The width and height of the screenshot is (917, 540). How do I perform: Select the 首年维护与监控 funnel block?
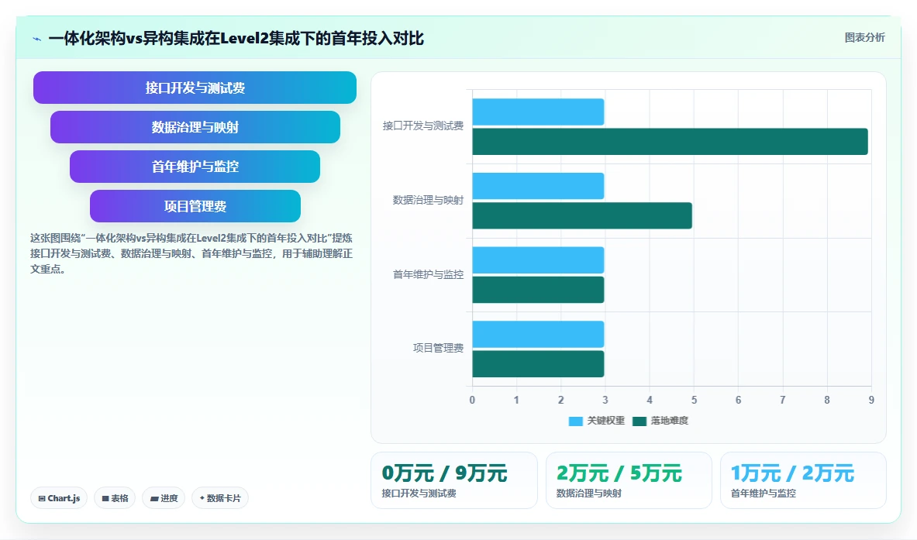tap(195, 167)
